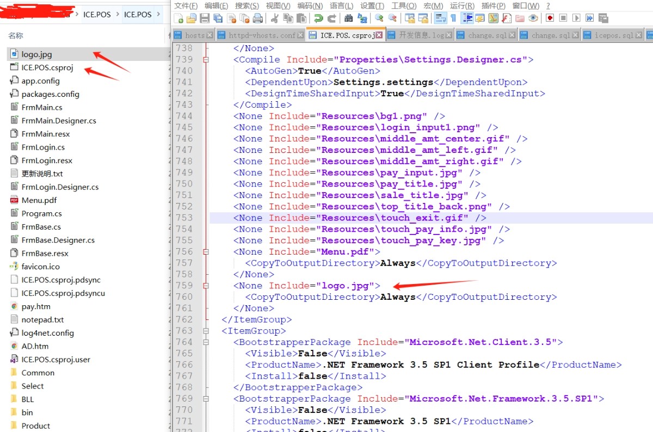Select logo.jpg in the Explorer file list
Image resolution: width=653 pixels, height=432 pixels.
point(36,54)
